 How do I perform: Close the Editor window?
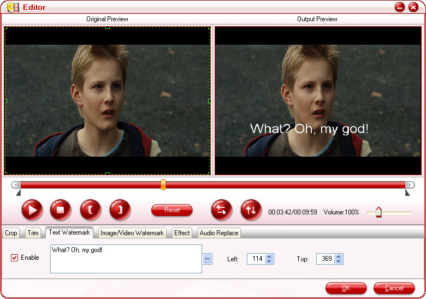pyautogui.click(x=413, y=7)
